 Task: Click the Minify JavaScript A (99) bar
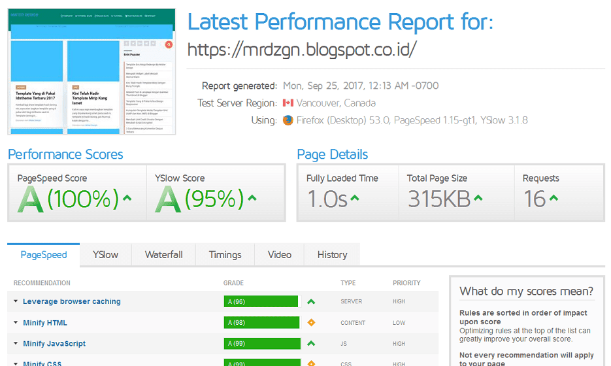point(262,343)
